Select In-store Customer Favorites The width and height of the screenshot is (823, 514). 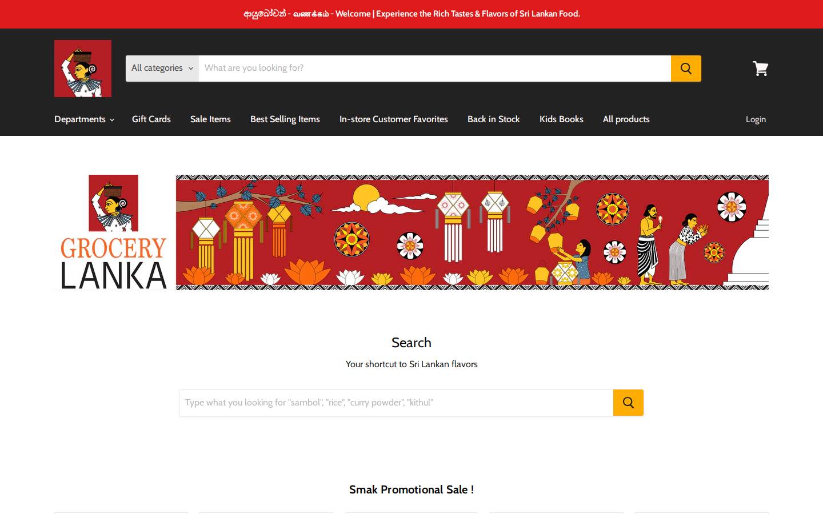(394, 119)
